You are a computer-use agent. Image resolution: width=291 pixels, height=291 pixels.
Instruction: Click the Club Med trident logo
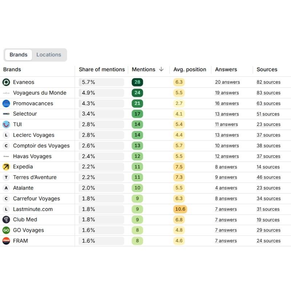[6, 220]
